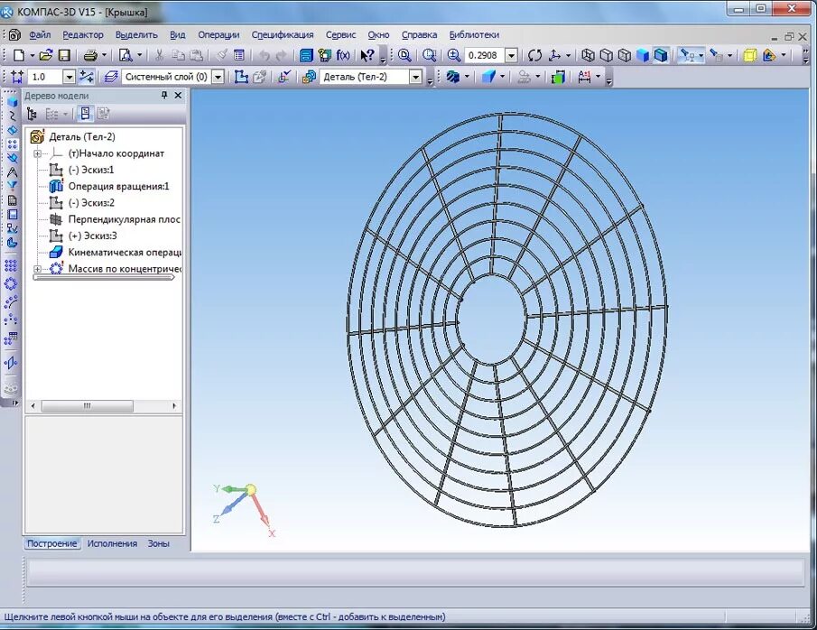
Task: Open print preview icon
Action: 125,55
